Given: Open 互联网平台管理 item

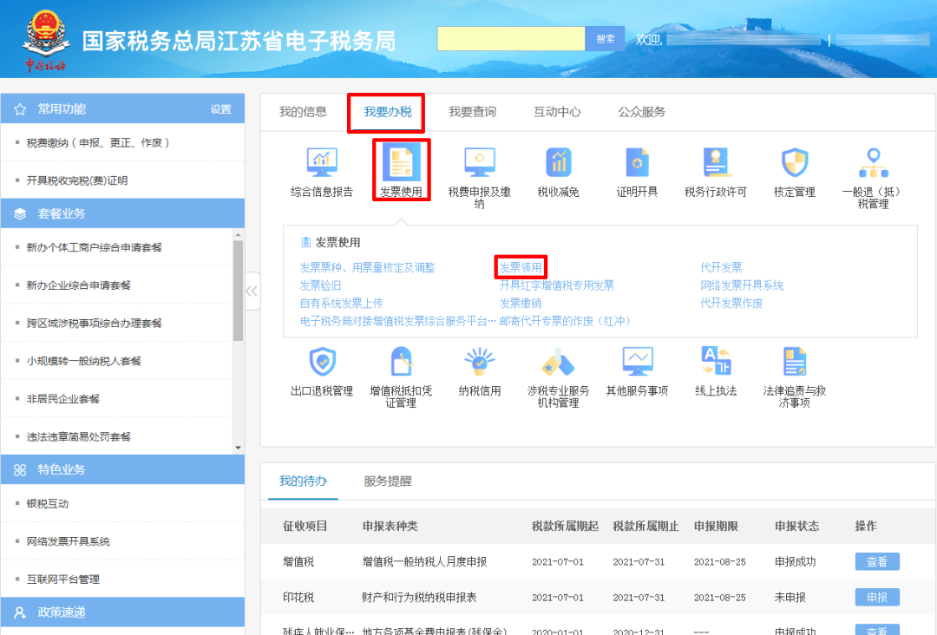Looking at the screenshot, I should 62,579.
